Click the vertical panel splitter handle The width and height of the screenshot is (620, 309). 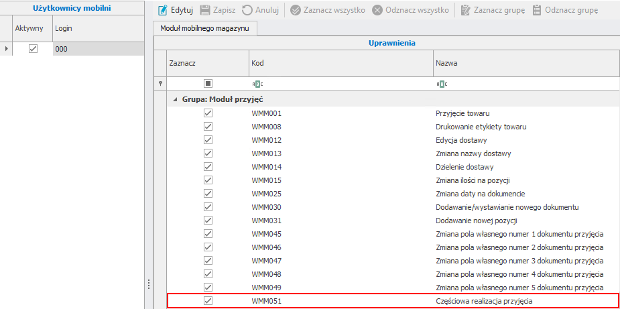coord(148,286)
